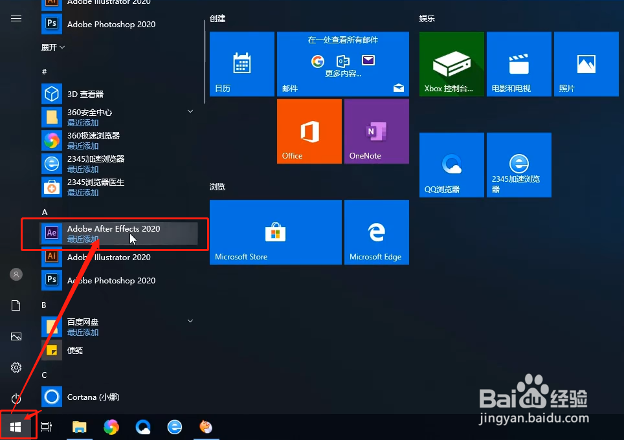Open Task View on the taskbar
This screenshot has width=624, height=440.
point(47,427)
